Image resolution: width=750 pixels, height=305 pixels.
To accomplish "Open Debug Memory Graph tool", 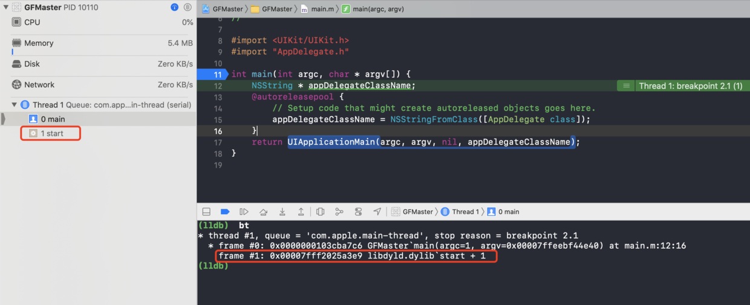I will click(x=339, y=212).
